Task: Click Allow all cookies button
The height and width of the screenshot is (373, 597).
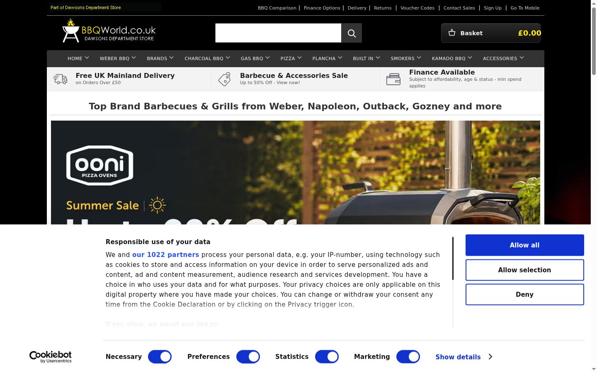Action: (x=524, y=245)
